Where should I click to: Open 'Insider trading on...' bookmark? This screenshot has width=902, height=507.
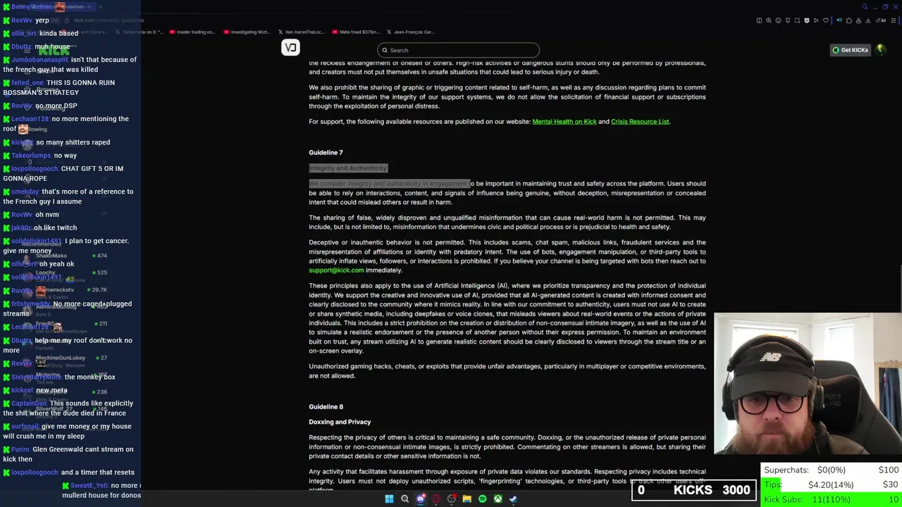192,32
